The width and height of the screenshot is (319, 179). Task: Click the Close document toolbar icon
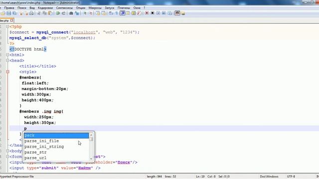point(21,13)
